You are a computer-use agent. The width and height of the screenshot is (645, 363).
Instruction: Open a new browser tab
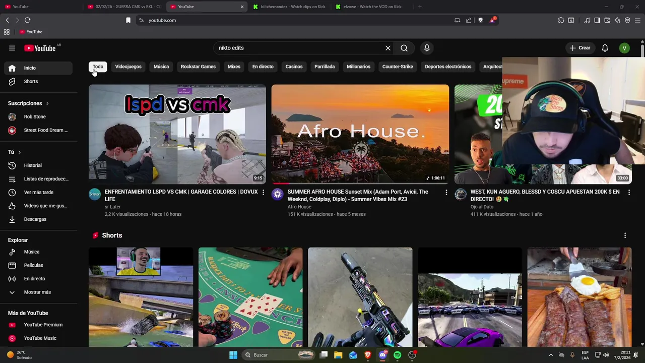pyautogui.click(x=420, y=7)
